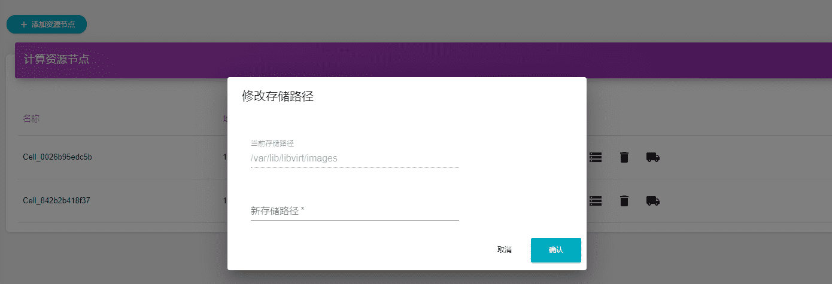
Task: Select the Cell_0026b95edc5b node name
Action: pos(57,157)
